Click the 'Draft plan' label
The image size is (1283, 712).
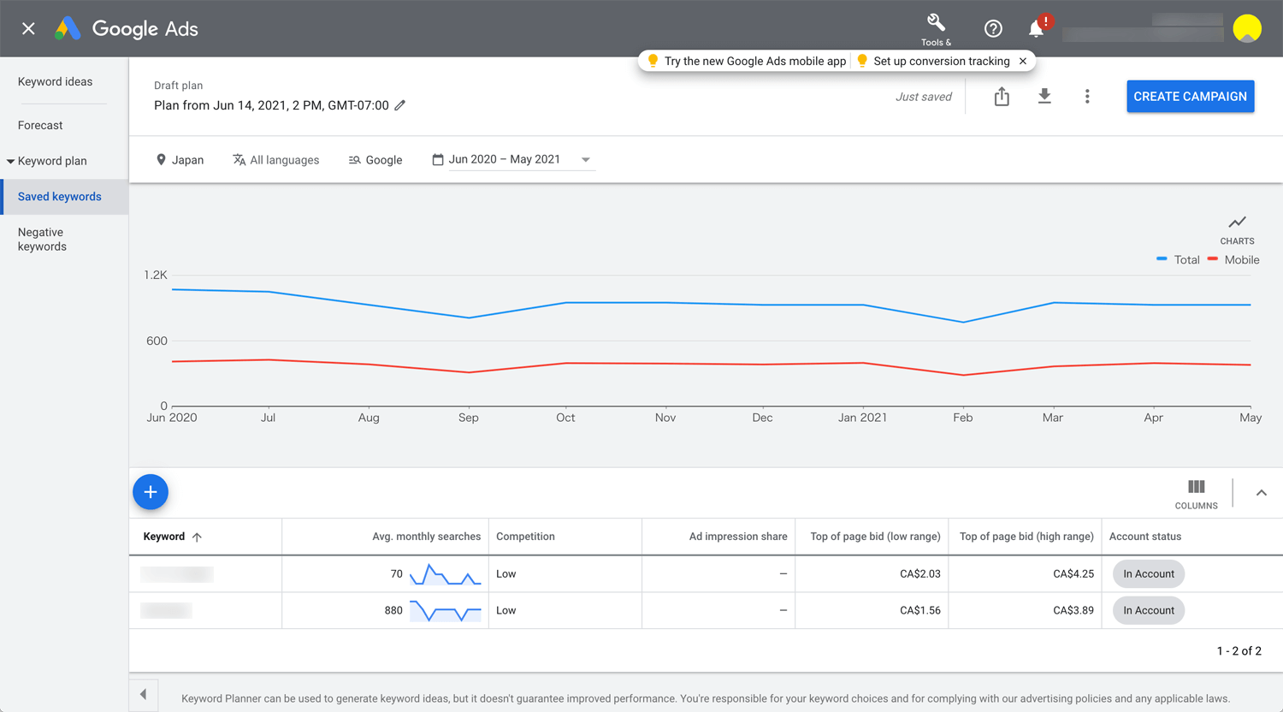(x=178, y=86)
